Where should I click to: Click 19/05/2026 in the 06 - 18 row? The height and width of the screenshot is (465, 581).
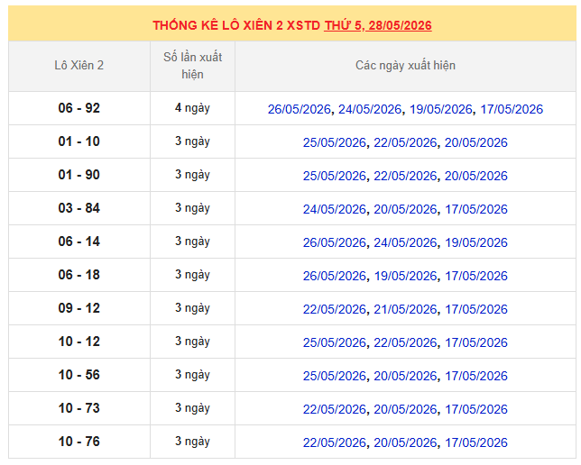click(405, 276)
